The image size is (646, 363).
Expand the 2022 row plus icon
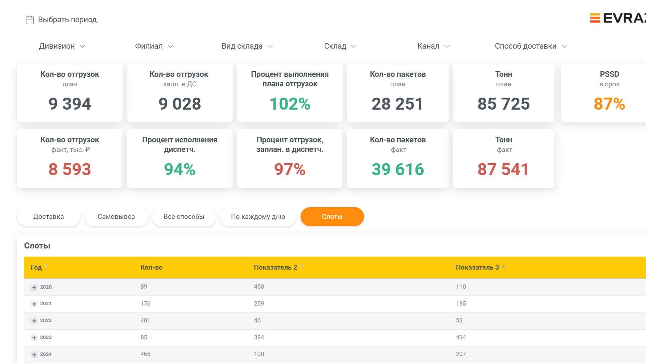point(34,321)
